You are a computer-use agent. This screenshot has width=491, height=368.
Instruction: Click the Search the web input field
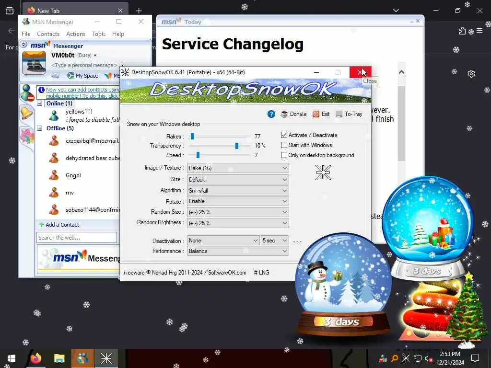[77, 238]
